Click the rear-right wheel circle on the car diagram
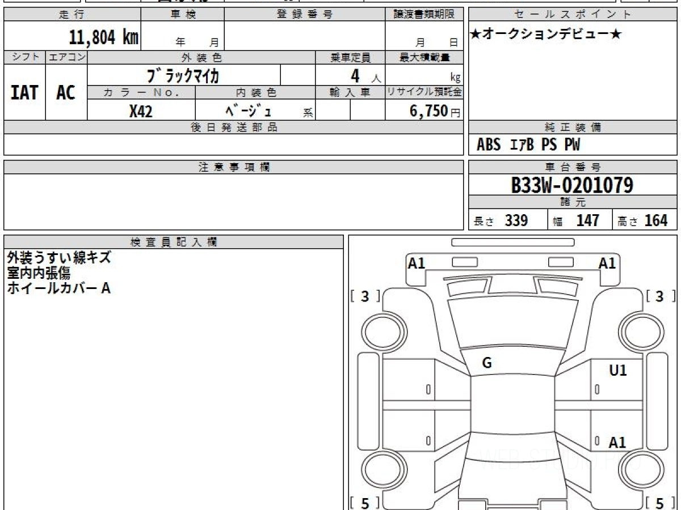The height and width of the screenshot is (510, 681). tap(641, 470)
